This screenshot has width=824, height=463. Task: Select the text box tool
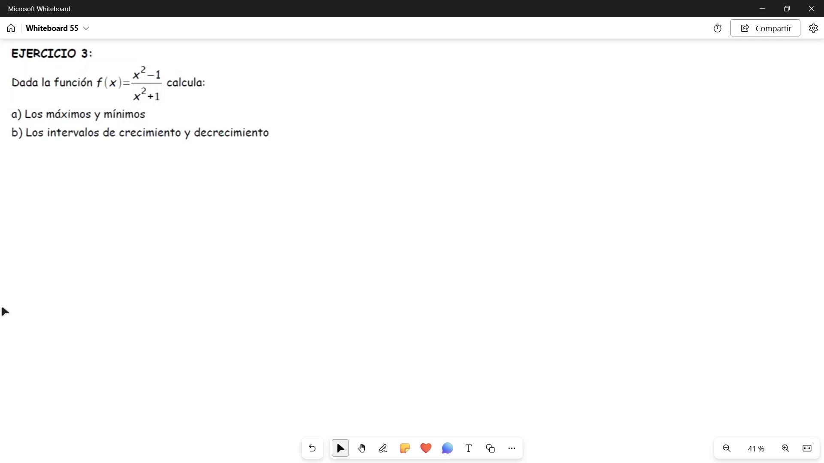(x=469, y=448)
